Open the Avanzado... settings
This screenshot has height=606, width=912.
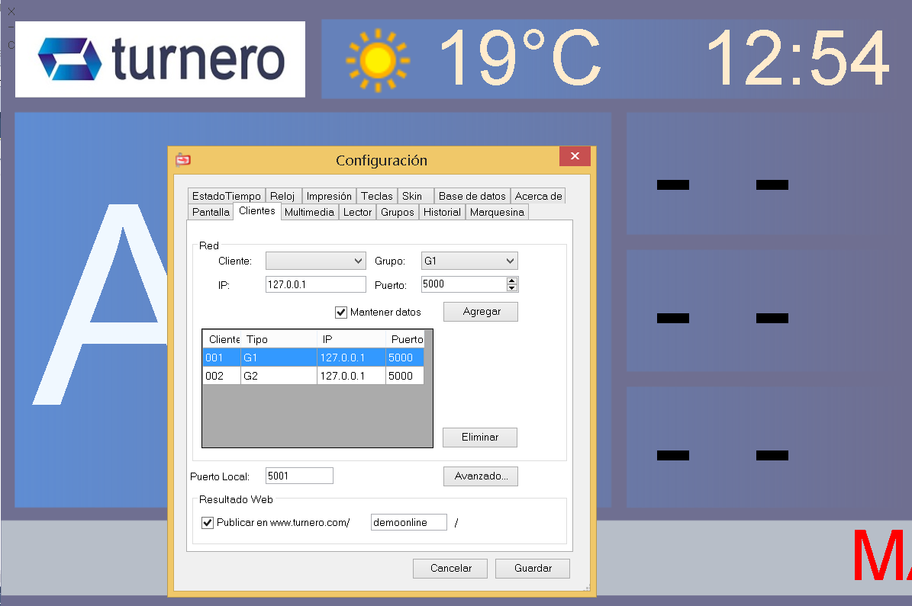click(x=481, y=476)
